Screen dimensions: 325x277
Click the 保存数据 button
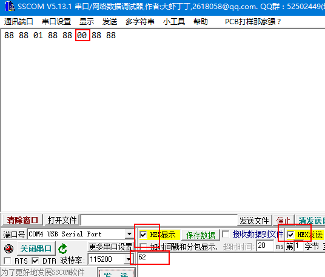201,235
